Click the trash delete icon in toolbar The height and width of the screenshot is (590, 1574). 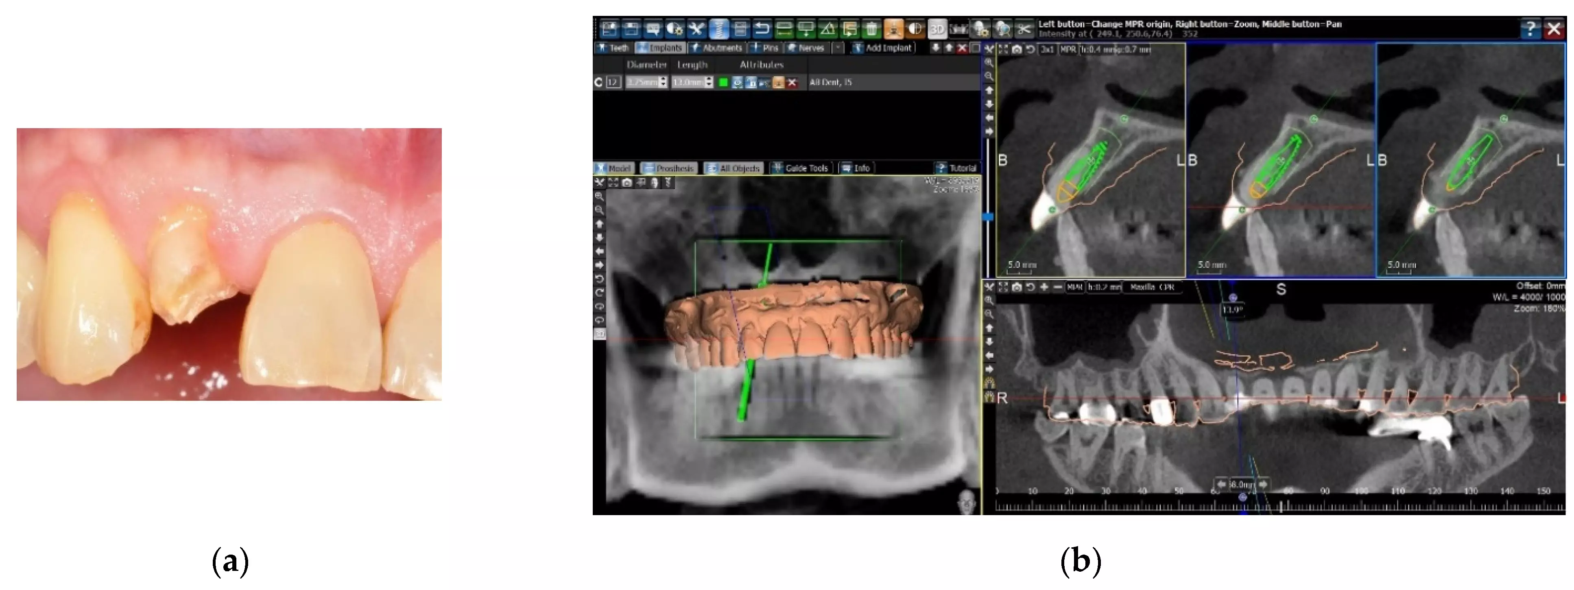pos(871,29)
